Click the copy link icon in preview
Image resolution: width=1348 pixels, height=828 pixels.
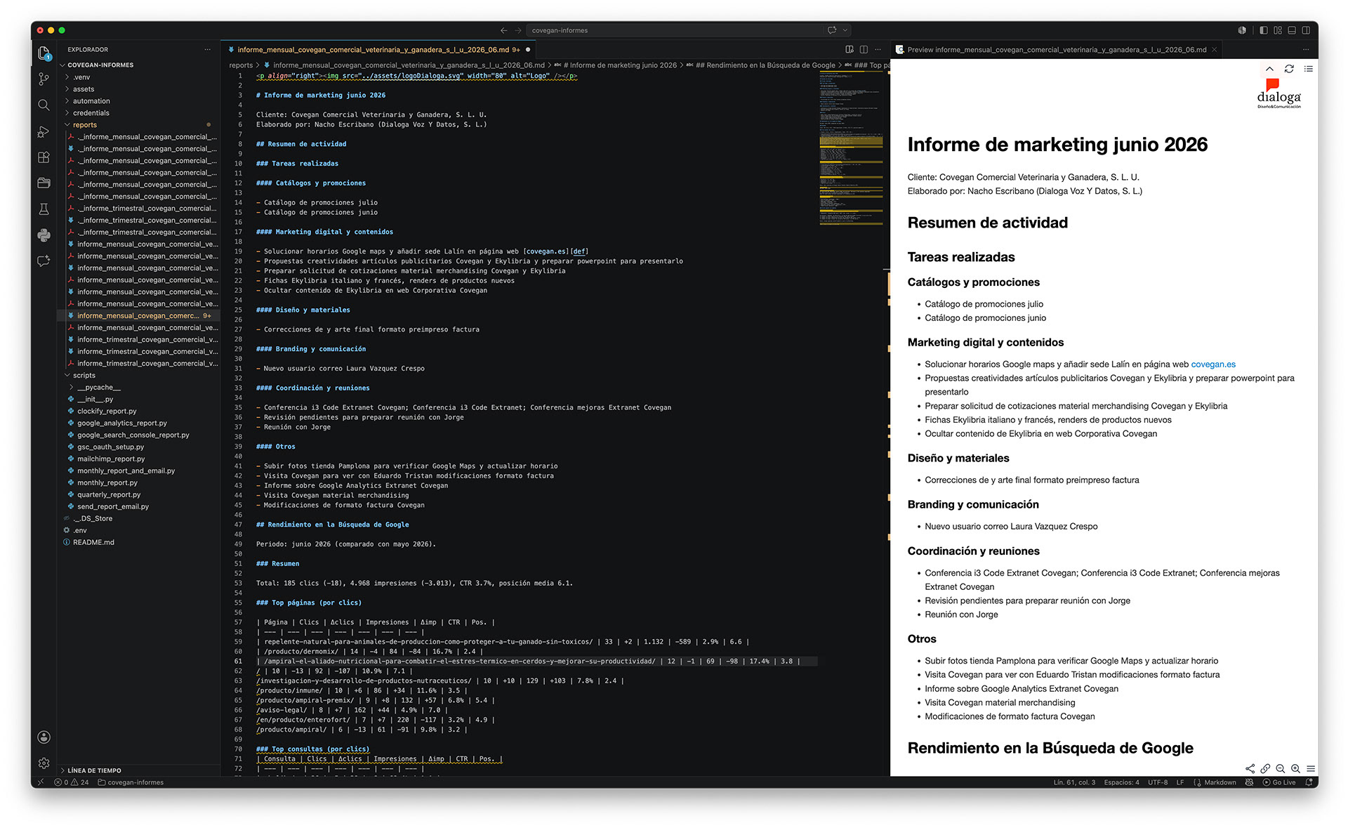tap(1265, 768)
